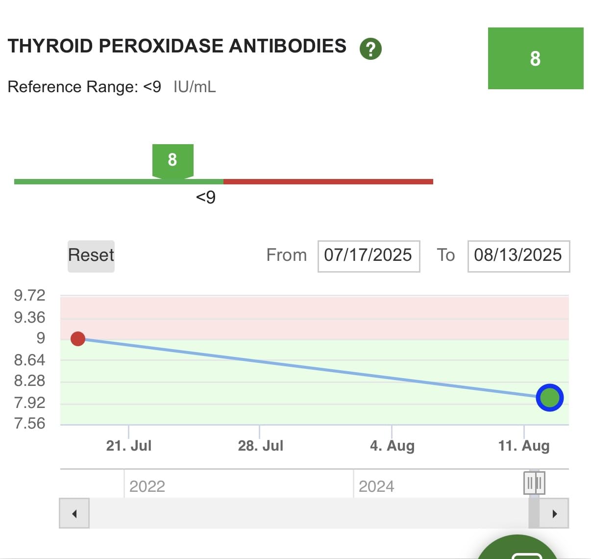The width and height of the screenshot is (591, 559).
Task: Select the red data point on the chart
Action: point(78,339)
